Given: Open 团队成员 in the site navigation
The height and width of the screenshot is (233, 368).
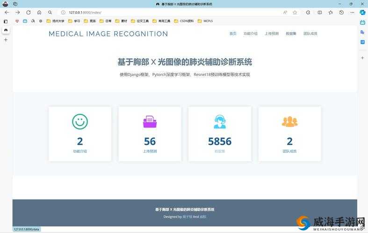Looking at the screenshot, I should 310,34.
